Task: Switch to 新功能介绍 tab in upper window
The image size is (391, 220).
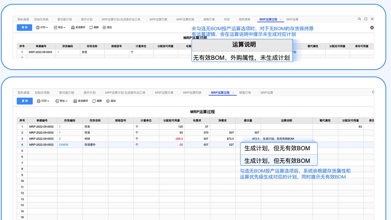Action: 65,19
